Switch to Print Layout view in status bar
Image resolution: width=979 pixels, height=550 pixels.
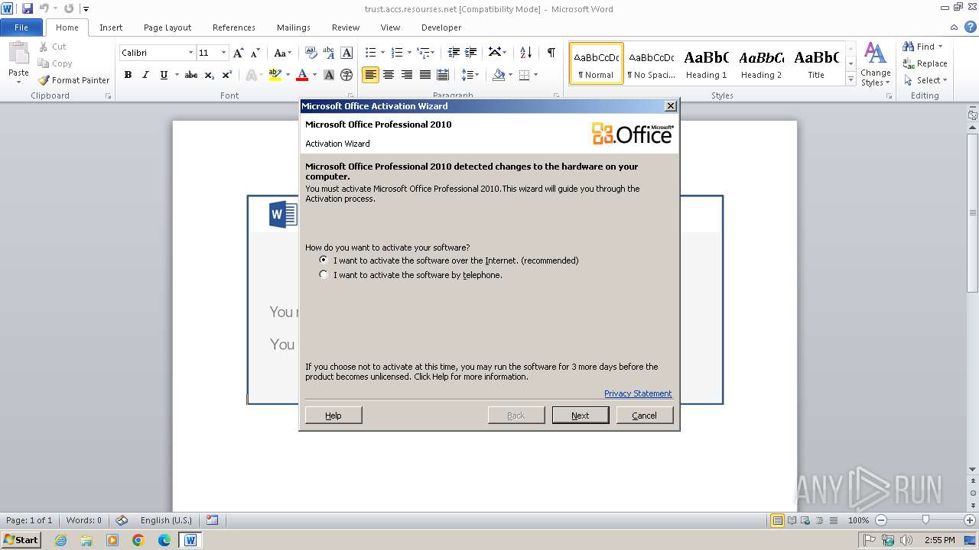[x=778, y=520]
